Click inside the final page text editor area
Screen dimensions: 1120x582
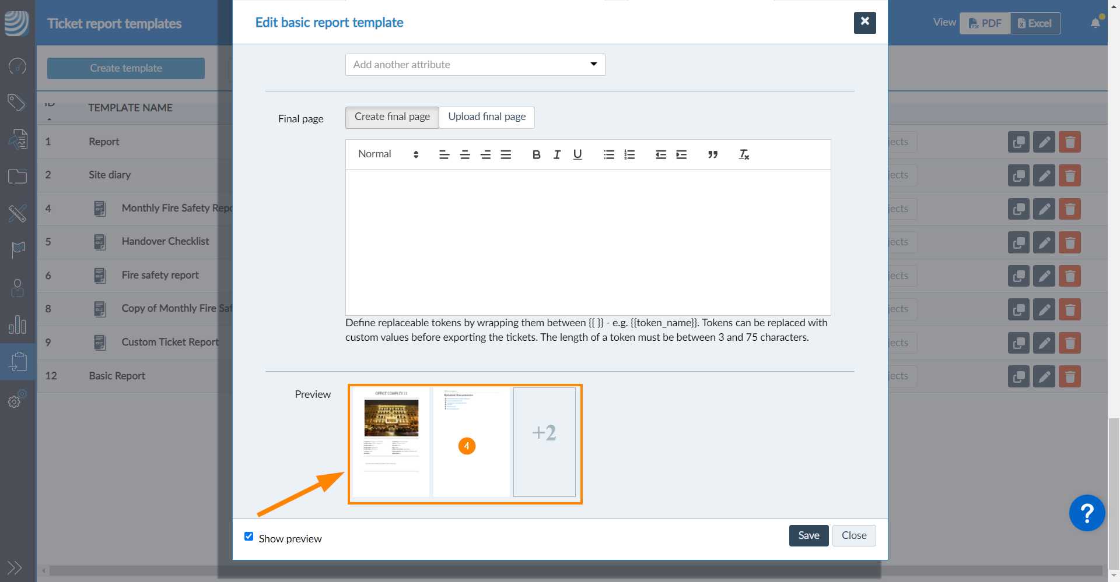point(588,242)
